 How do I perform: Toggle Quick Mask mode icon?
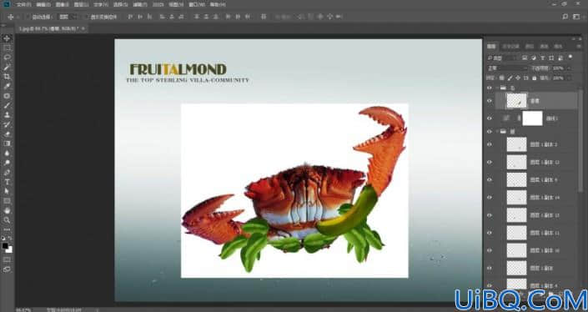(x=7, y=259)
